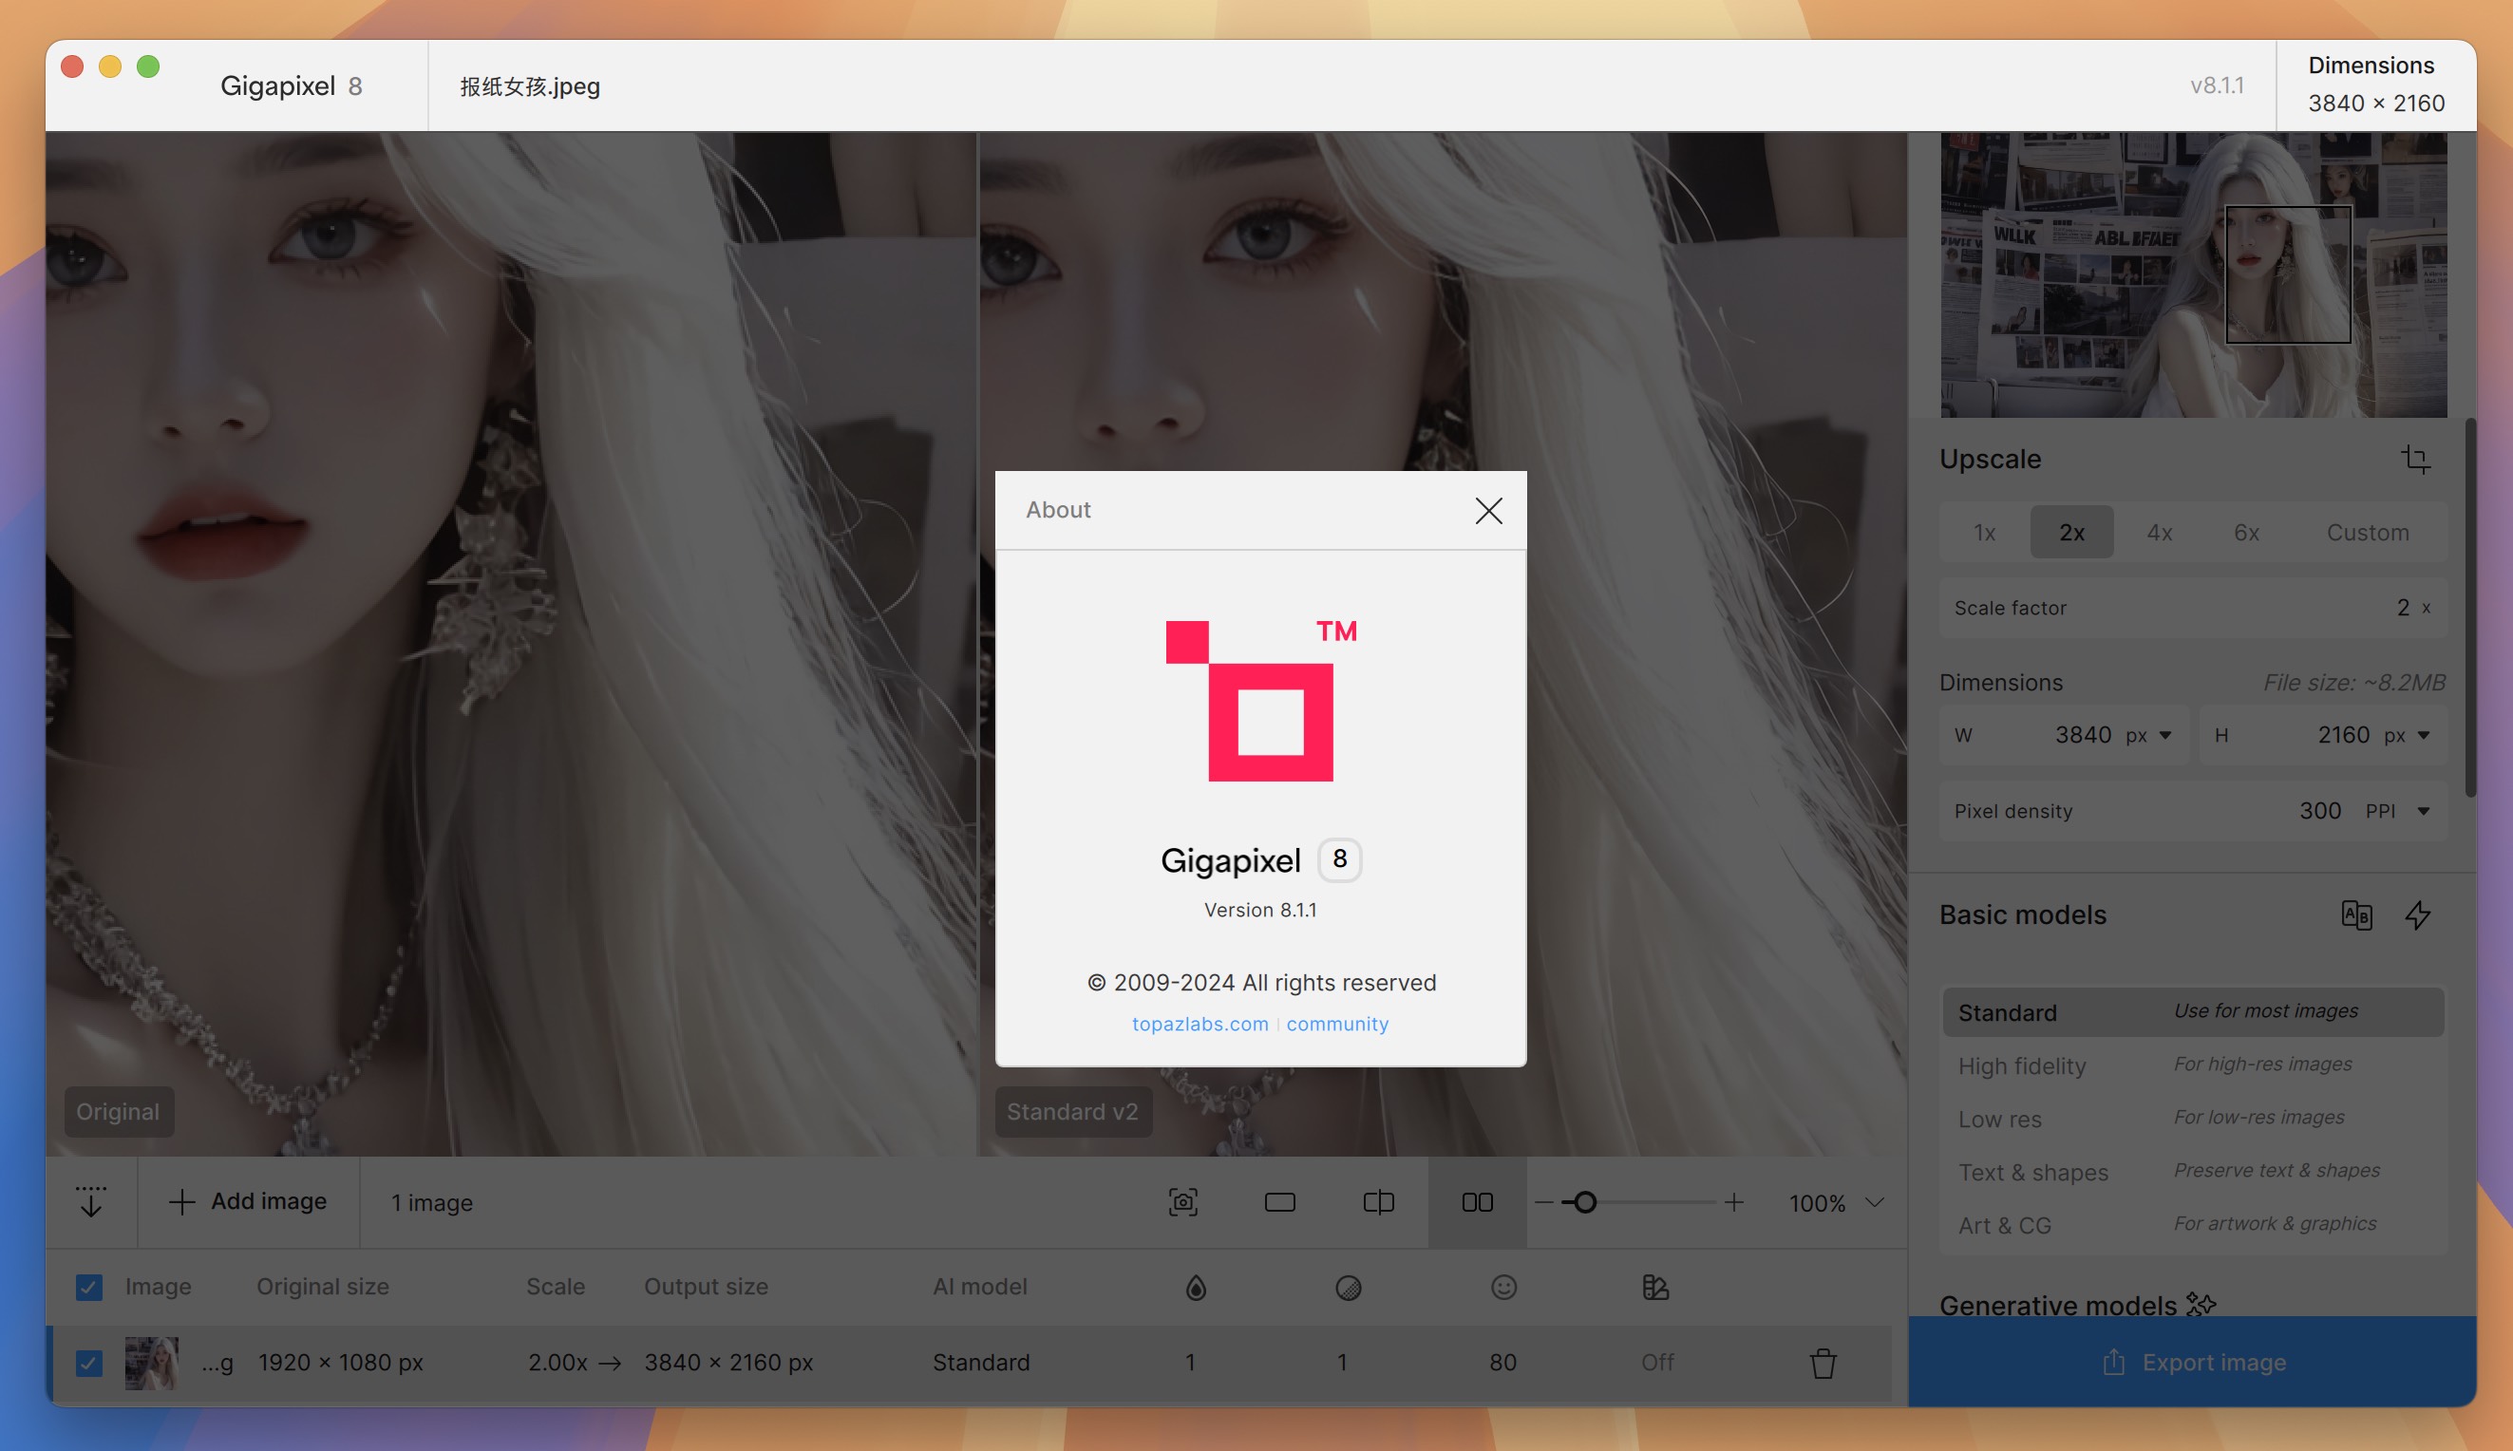Select the 4x upscale option
The width and height of the screenshot is (2513, 1451).
tap(2160, 532)
